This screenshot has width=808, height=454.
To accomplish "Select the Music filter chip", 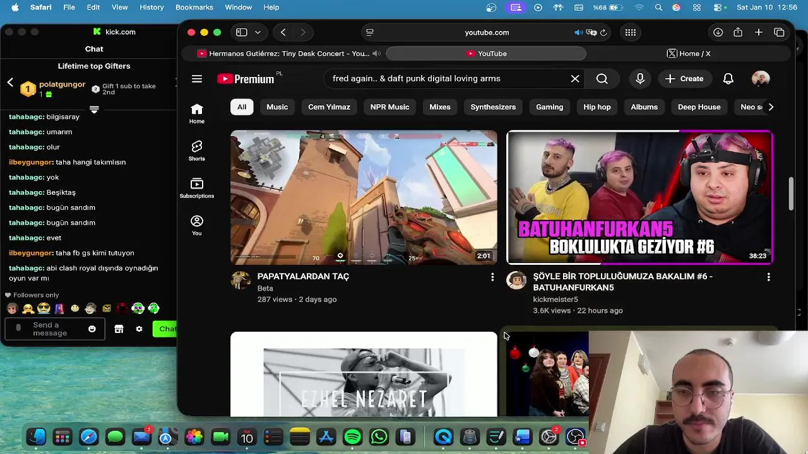I will [x=277, y=107].
